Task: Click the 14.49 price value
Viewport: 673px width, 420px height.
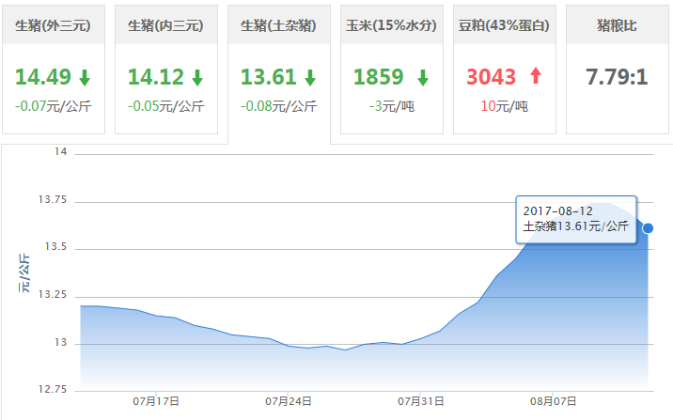Action: pyautogui.click(x=40, y=77)
